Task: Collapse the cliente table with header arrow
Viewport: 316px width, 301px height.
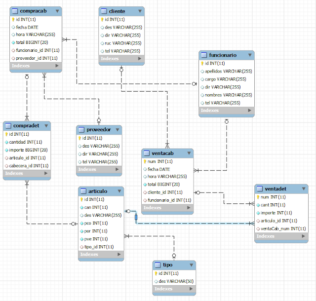Action: (140, 11)
